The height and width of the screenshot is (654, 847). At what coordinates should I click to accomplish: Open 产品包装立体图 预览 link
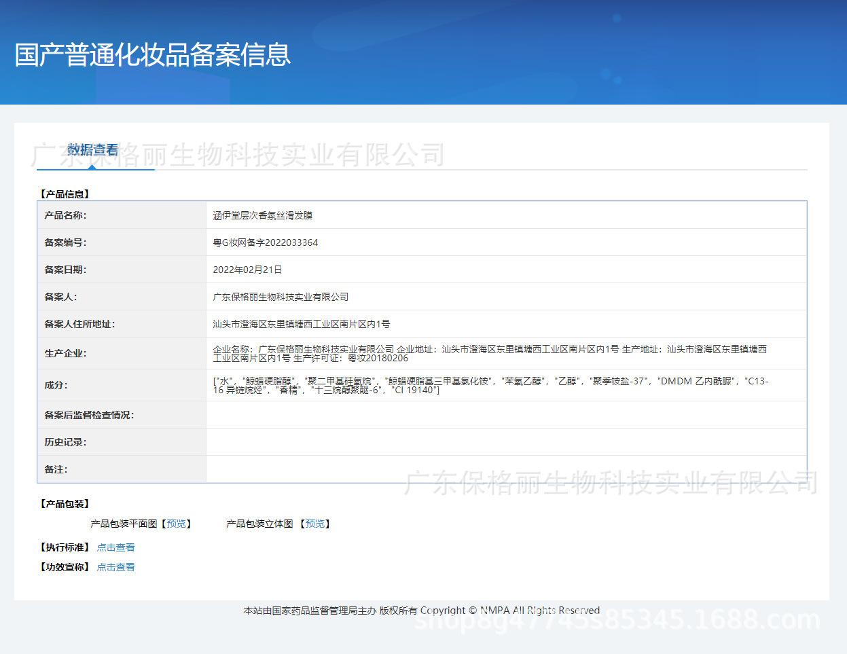315,524
